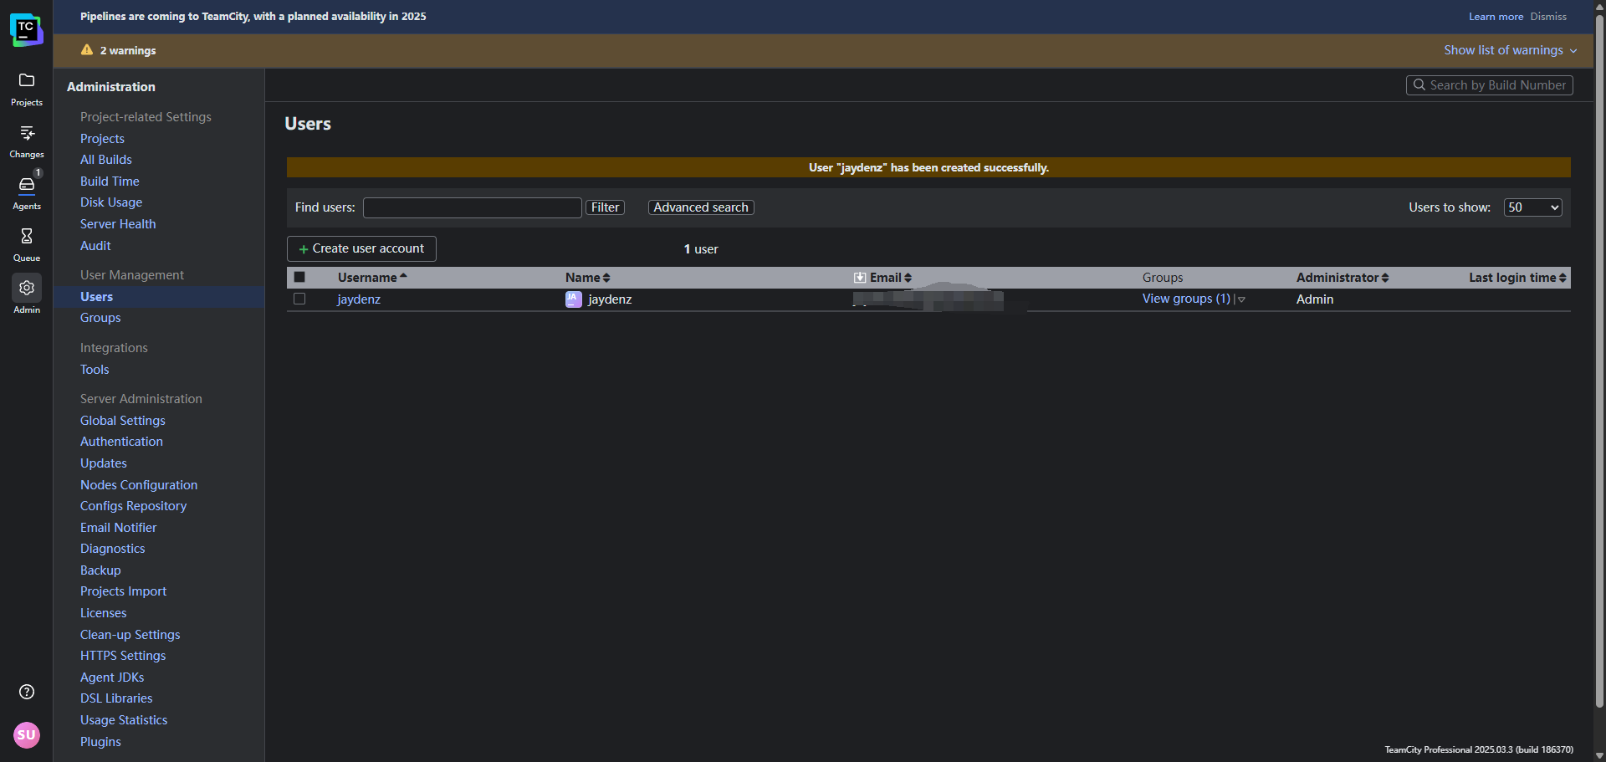Open Configs Repository page
1606x762 pixels.
pyautogui.click(x=133, y=506)
